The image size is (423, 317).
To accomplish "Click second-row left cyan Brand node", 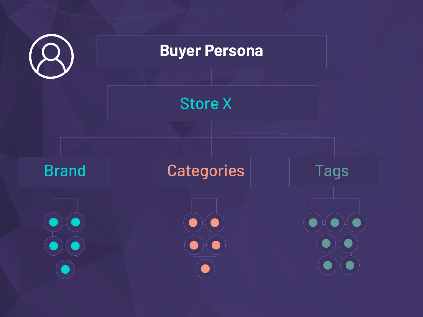I will pyautogui.click(x=54, y=246).
